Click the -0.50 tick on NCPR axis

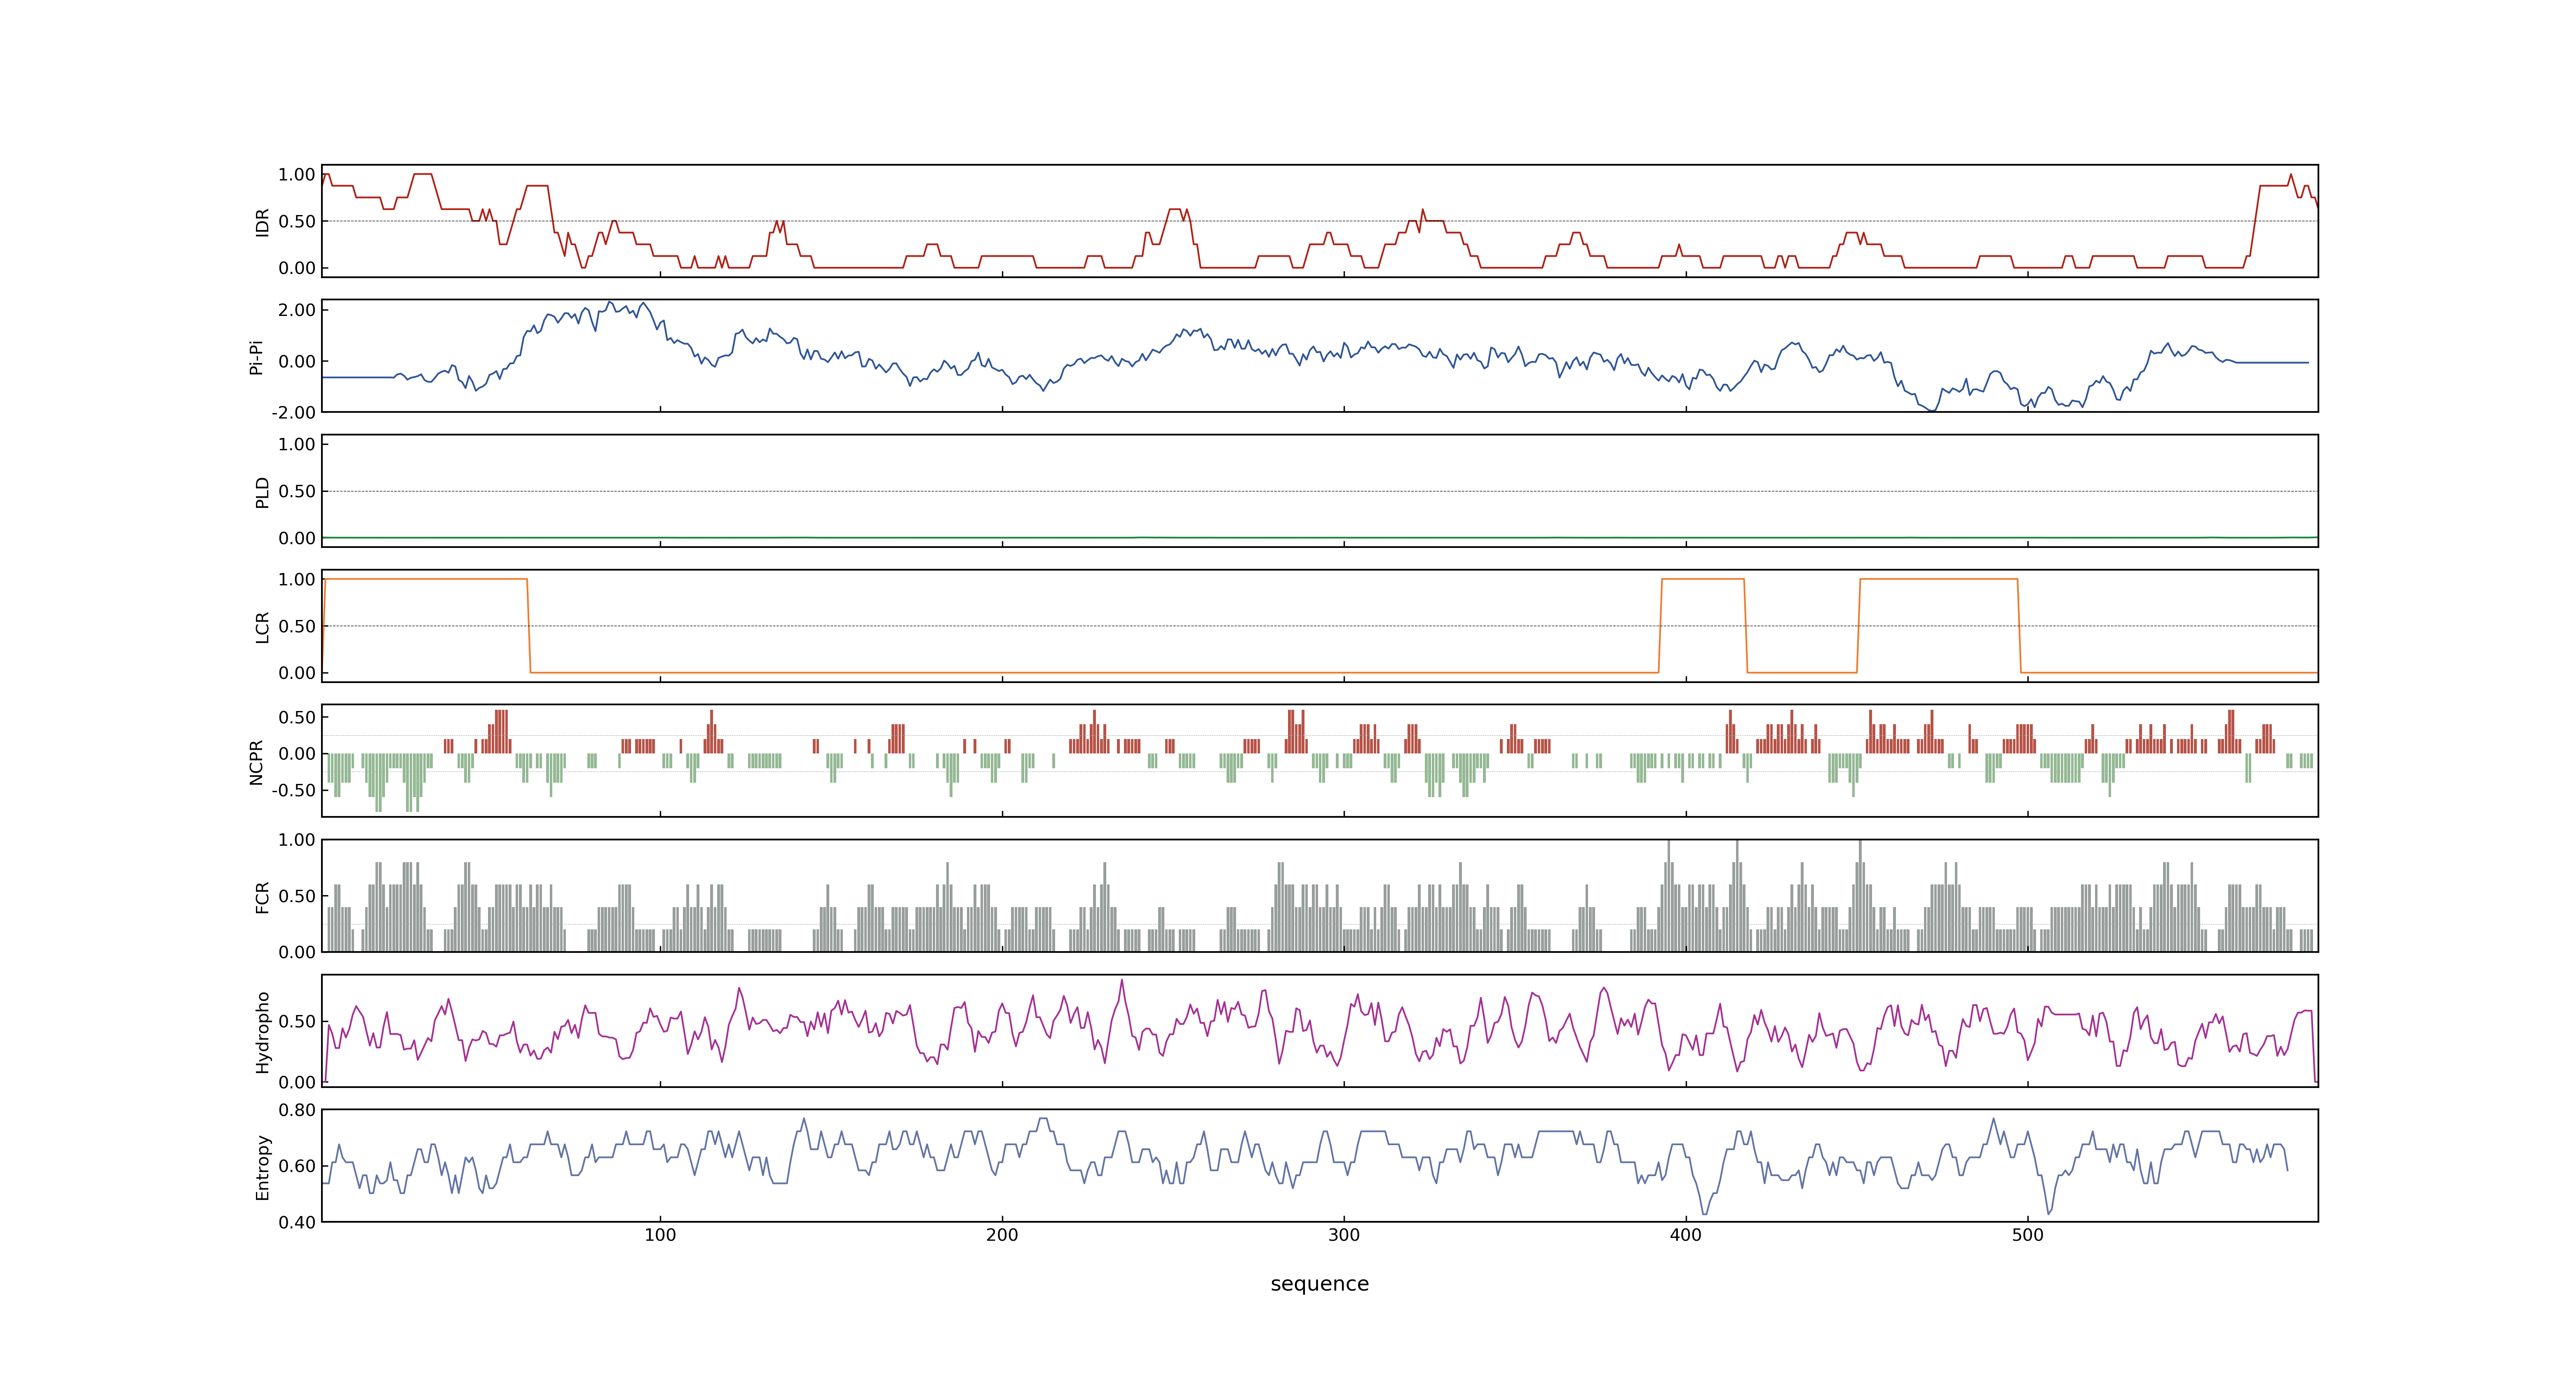pos(294,791)
